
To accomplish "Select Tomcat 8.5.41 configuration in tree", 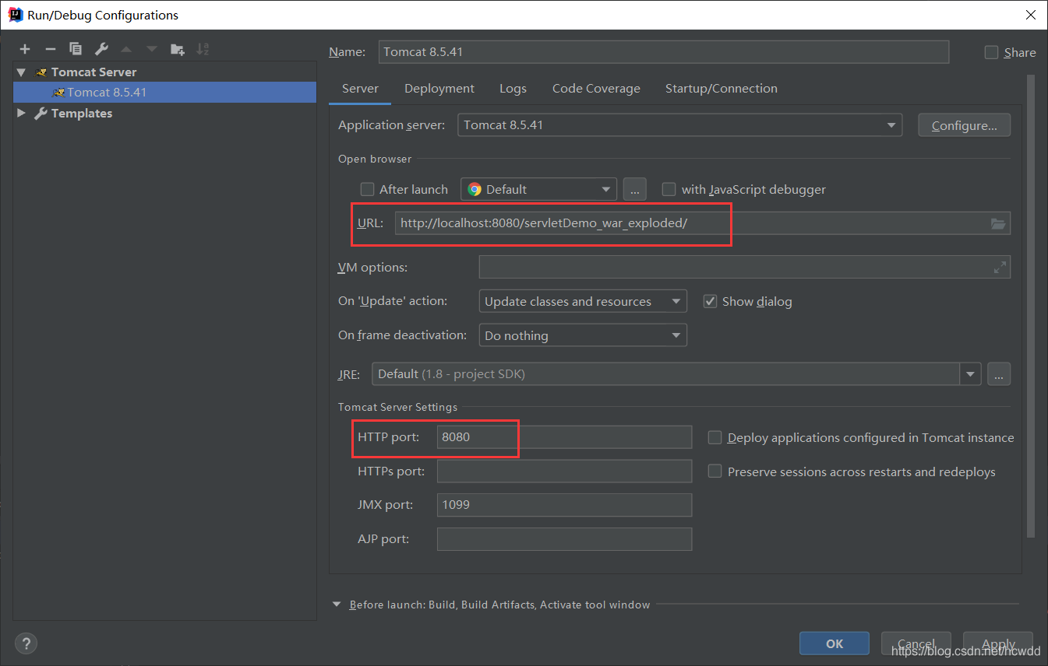I will point(164,92).
